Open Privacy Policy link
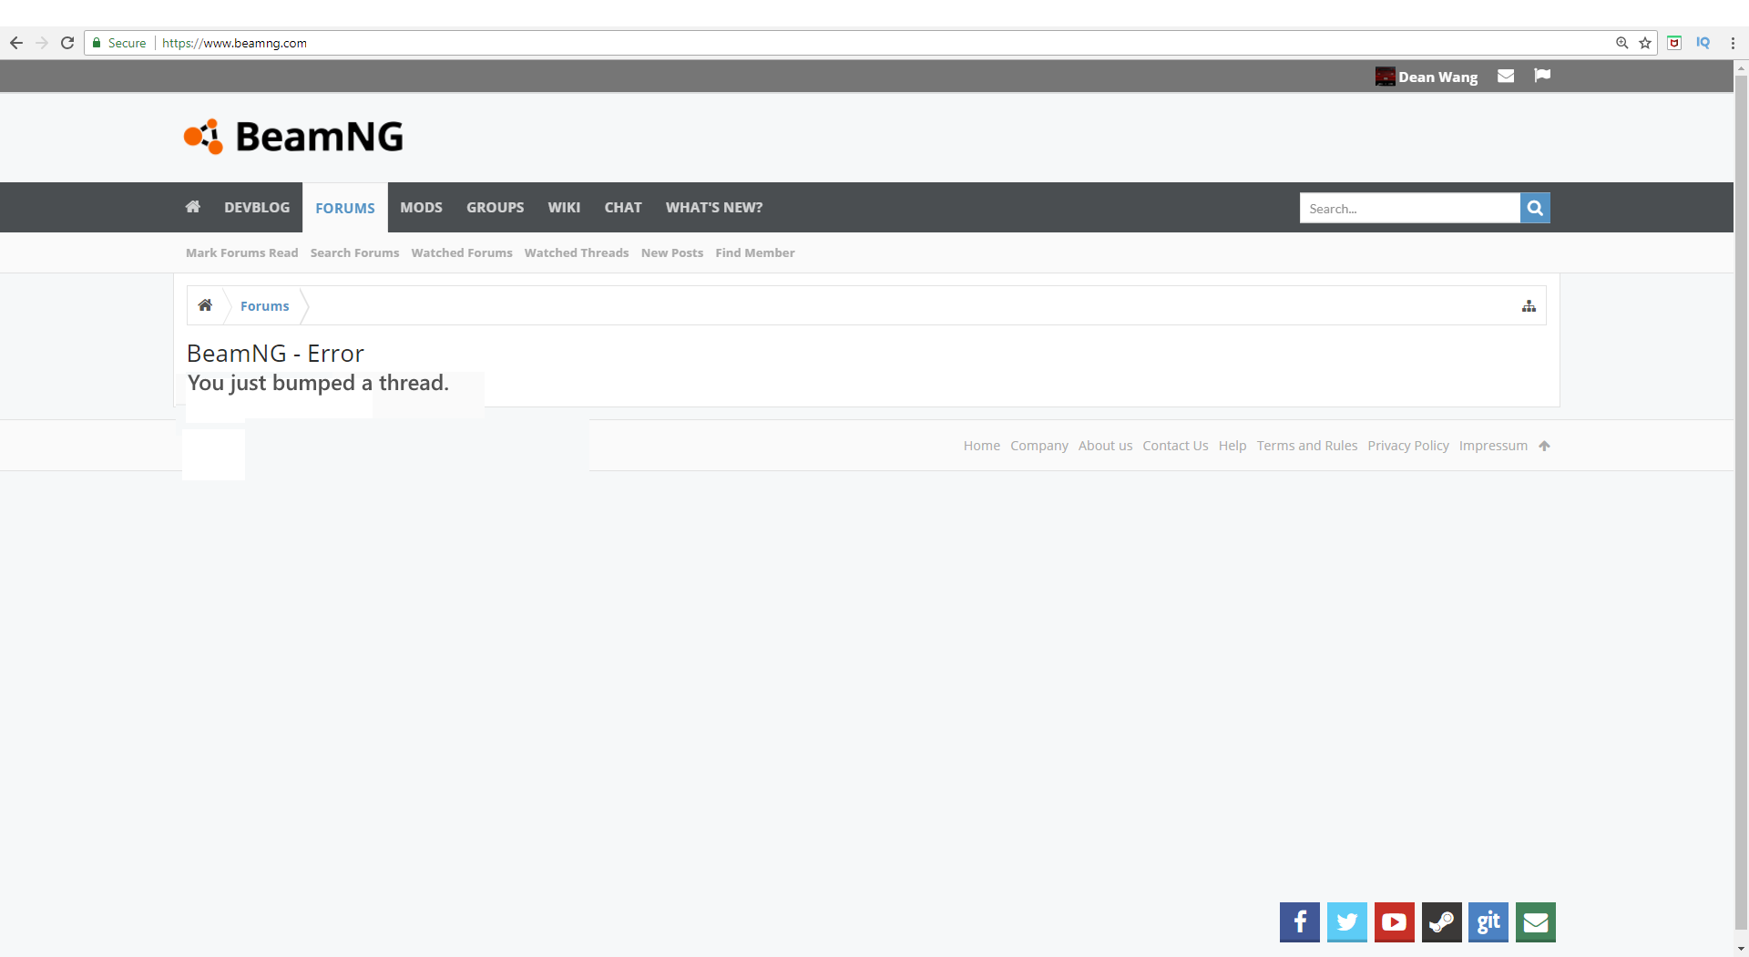This screenshot has width=1749, height=957. tap(1408, 446)
